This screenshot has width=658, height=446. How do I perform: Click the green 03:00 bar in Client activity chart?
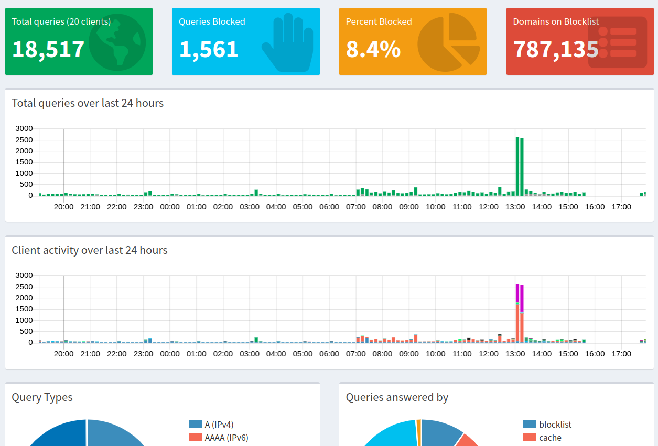coord(256,340)
